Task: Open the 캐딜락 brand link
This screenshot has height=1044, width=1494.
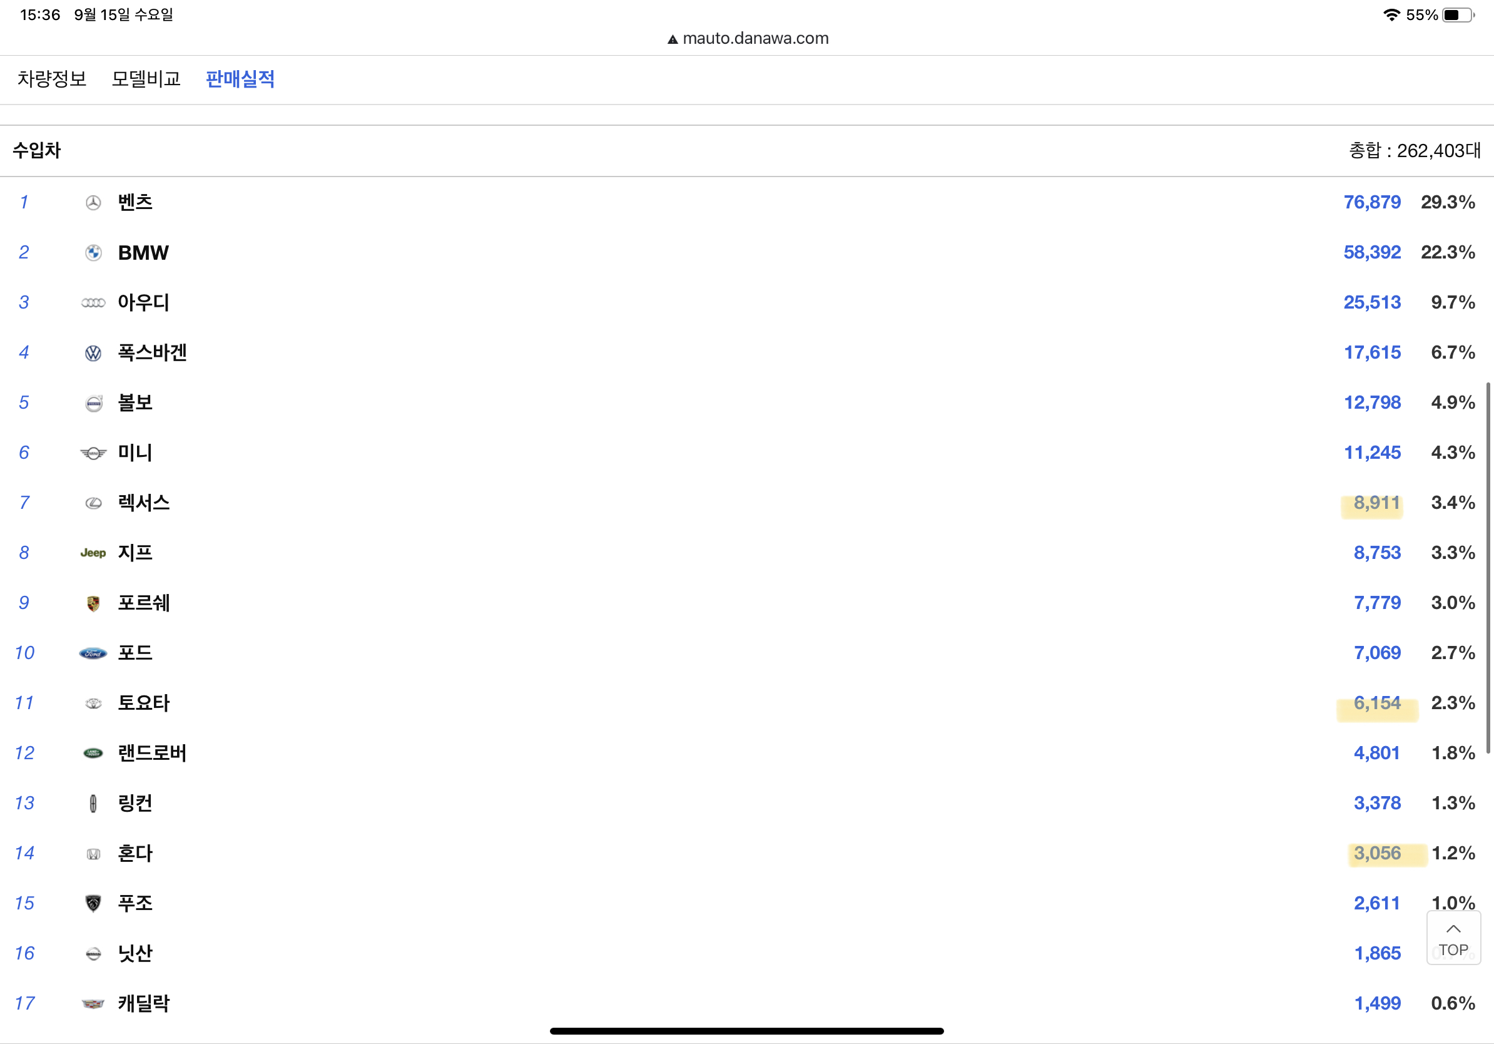Action: (x=144, y=1004)
